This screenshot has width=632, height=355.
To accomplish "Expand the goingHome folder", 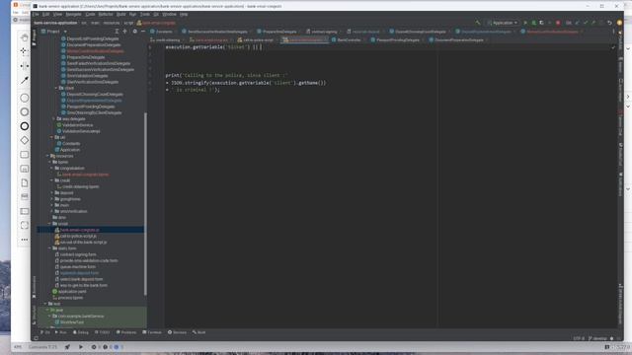I will [52, 199].
